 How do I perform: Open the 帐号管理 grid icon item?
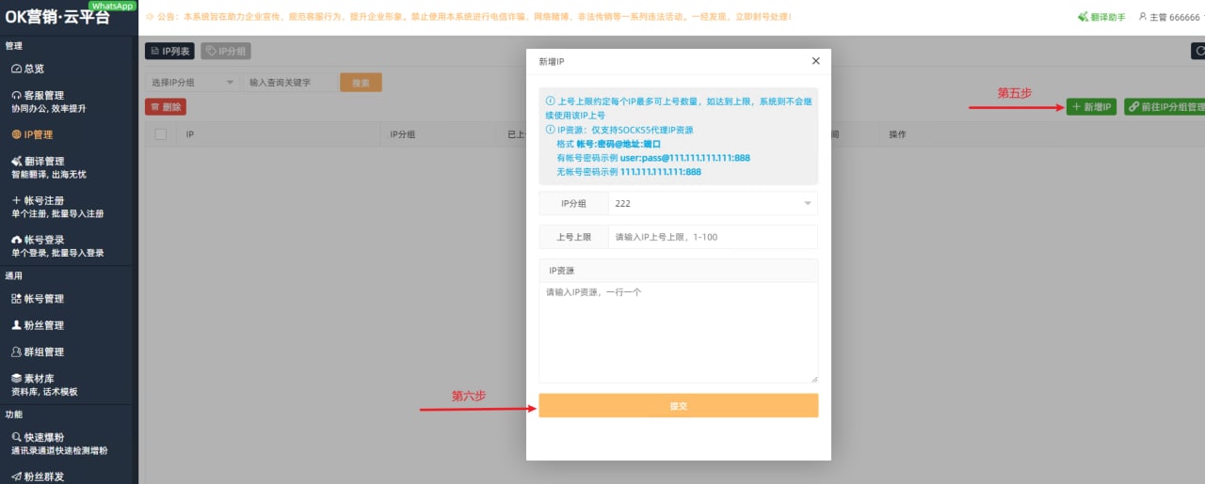(16, 299)
